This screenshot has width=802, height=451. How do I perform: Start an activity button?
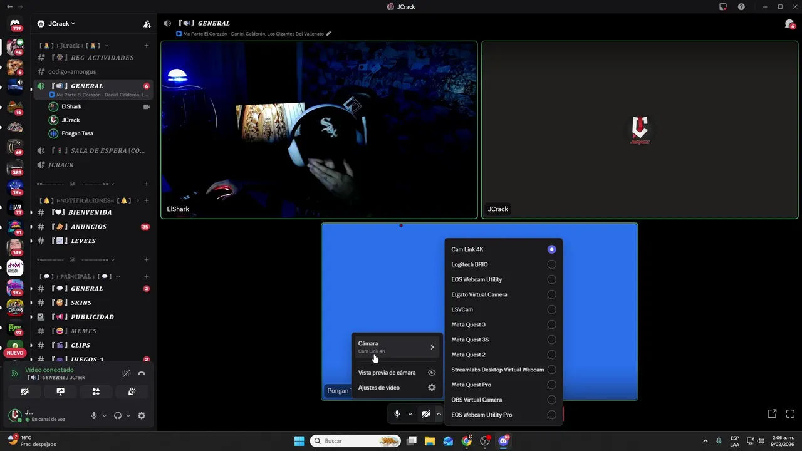96,391
